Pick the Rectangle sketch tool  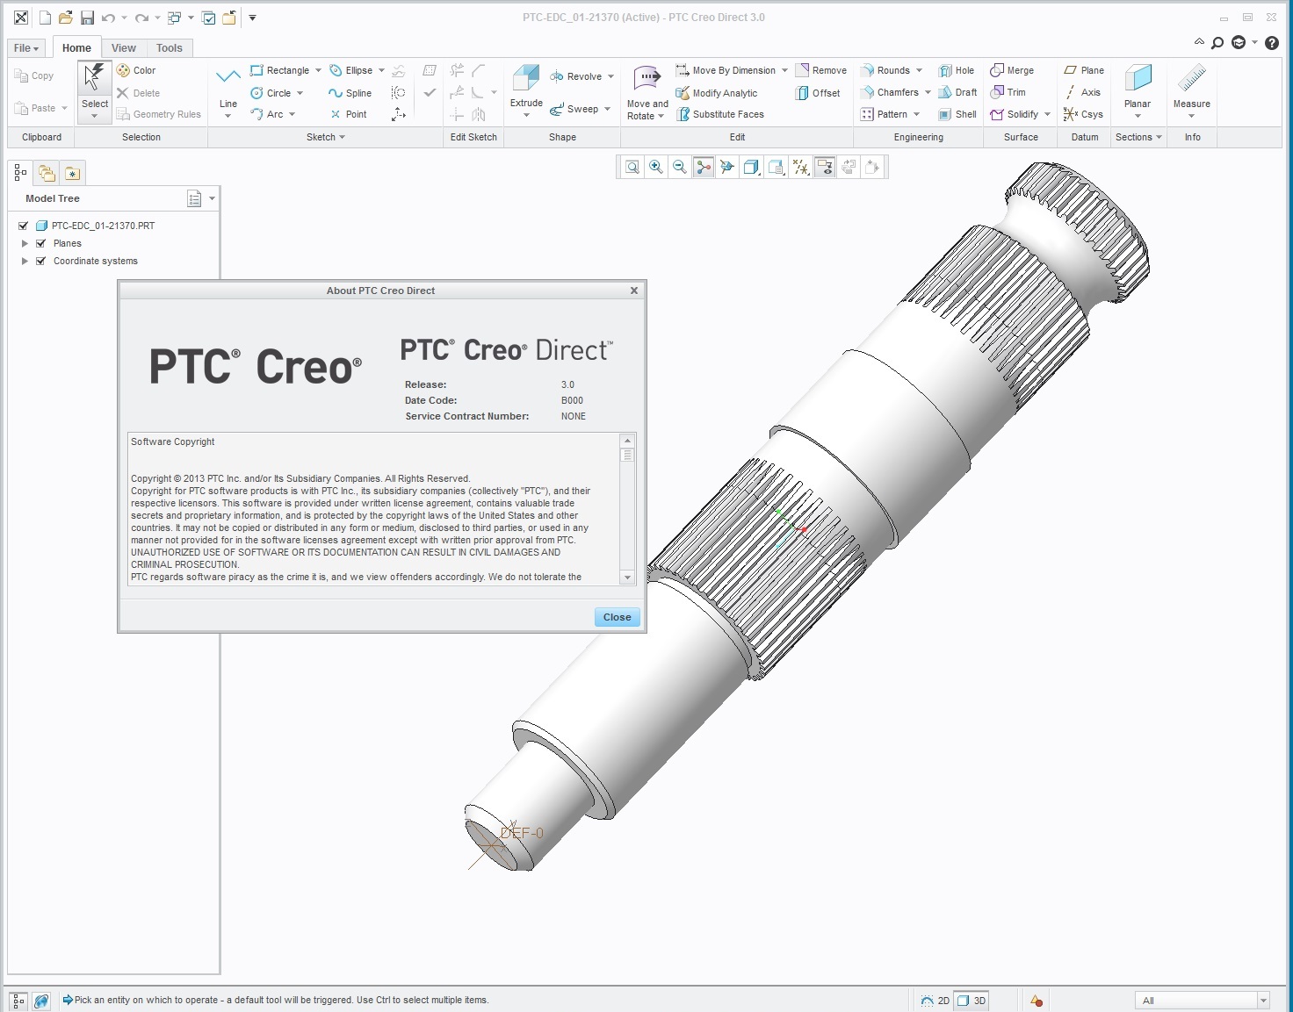[279, 70]
